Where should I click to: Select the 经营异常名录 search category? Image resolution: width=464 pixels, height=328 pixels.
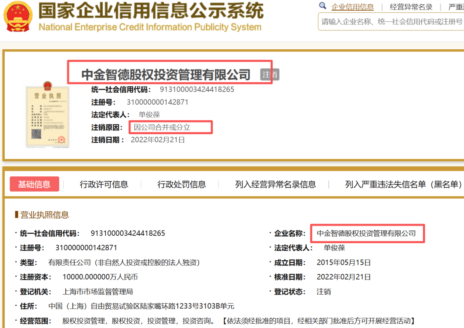[x=411, y=7]
